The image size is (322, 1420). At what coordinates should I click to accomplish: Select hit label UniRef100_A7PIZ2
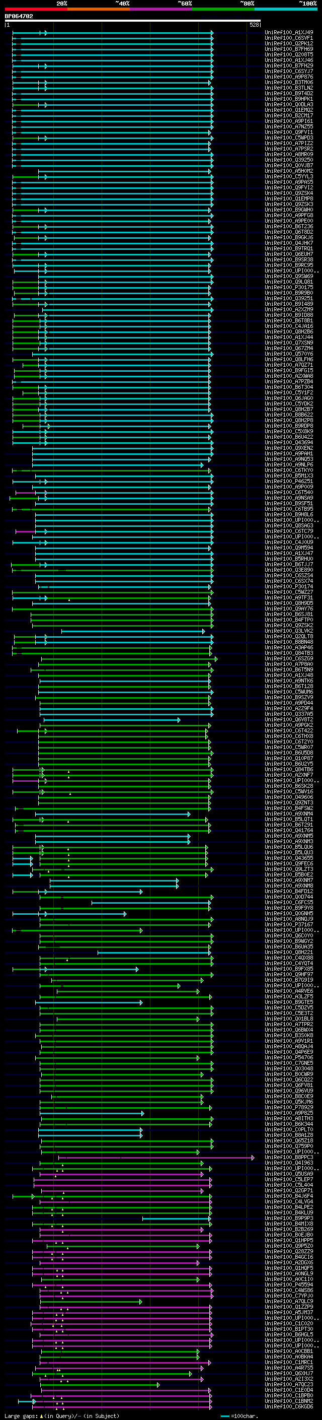(289, 144)
